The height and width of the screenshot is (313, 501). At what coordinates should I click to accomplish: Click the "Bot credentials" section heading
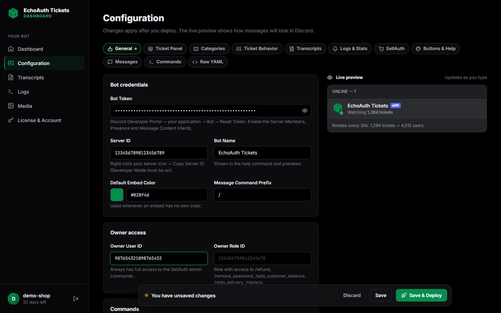(x=129, y=85)
